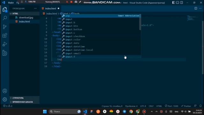The image size is (204, 115).
Task: Open the Windows Start menu
Action: tap(45, 111)
